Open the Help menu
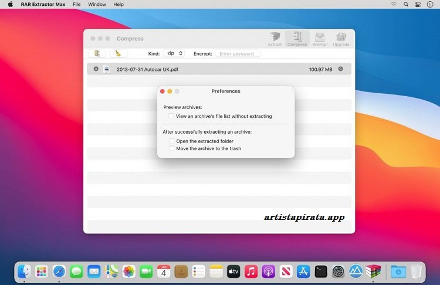 119,4
